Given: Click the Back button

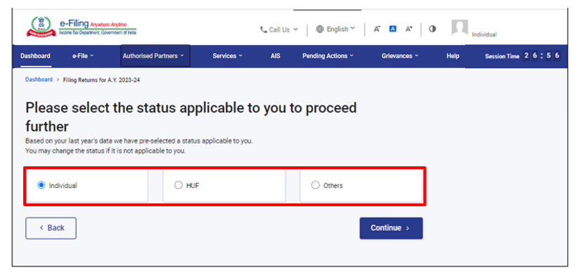Looking at the screenshot, I should pos(51,228).
